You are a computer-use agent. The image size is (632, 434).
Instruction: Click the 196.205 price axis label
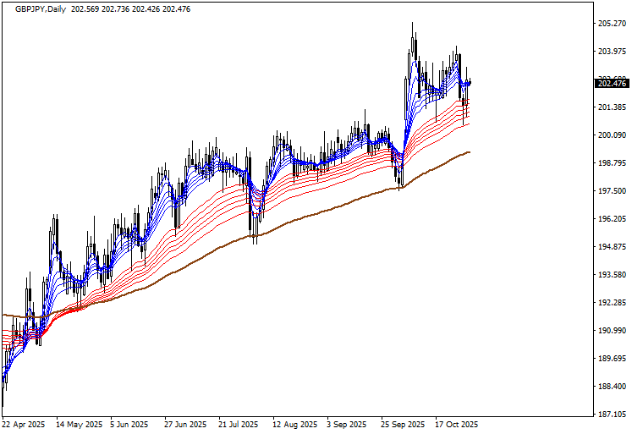[x=611, y=219]
